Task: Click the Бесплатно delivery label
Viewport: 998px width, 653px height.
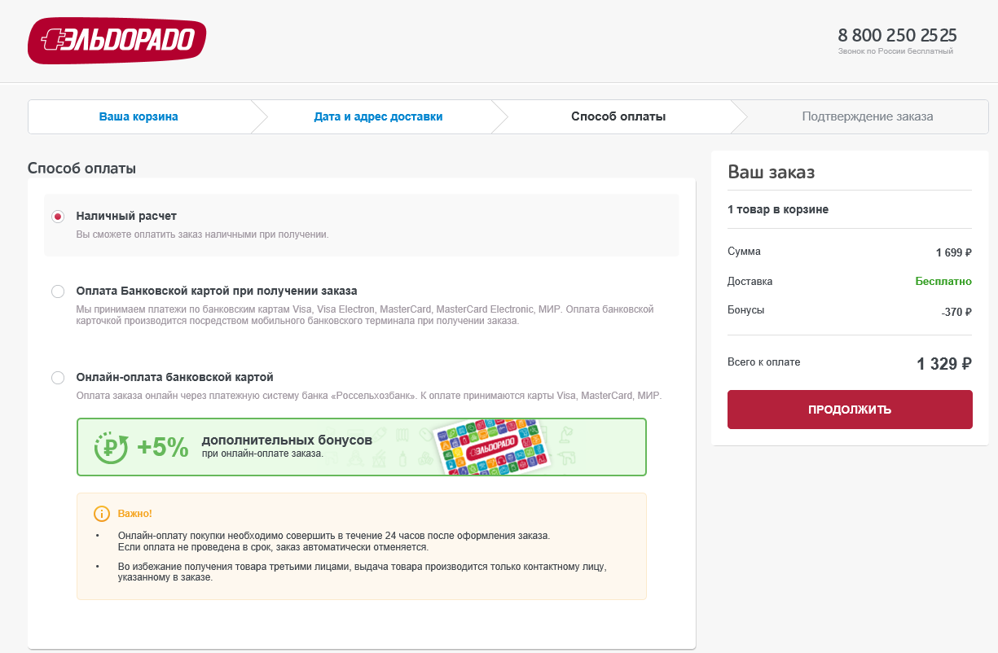Action: point(943,281)
